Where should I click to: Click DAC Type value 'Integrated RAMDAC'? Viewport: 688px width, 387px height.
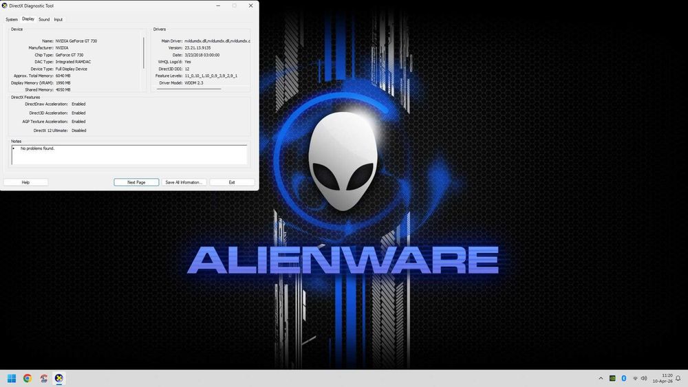(73, 62)
